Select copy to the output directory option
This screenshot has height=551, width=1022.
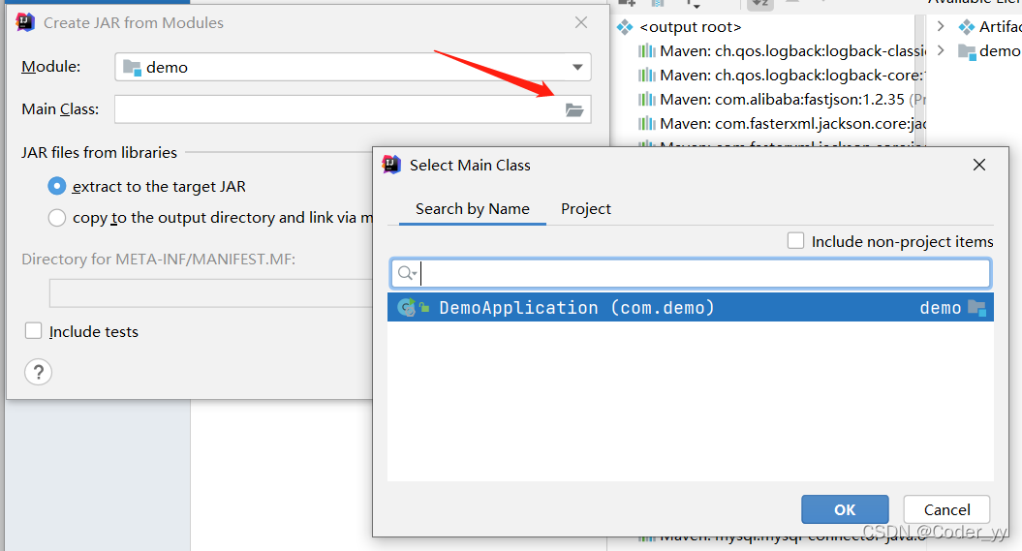pyautogui.click(x=57, y=218)
